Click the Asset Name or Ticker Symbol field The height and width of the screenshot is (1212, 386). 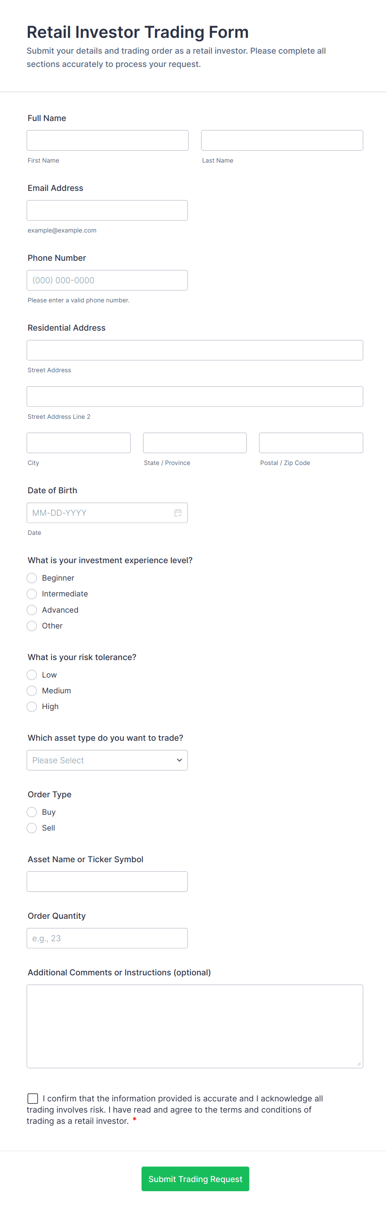107,882
